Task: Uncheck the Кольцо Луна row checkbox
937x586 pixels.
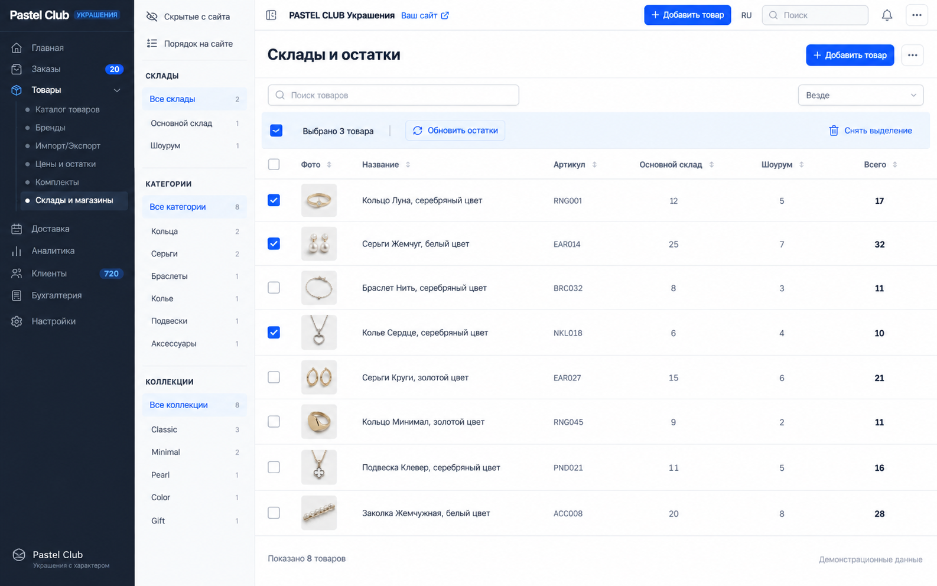Action: [x=274, y=200]
